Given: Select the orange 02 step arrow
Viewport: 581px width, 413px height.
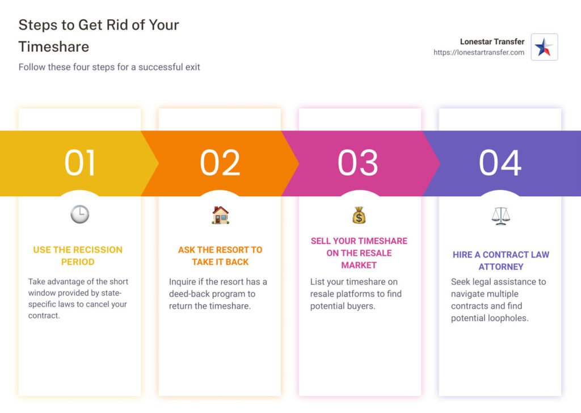Looking at the screenshot, I should [220, 163].
